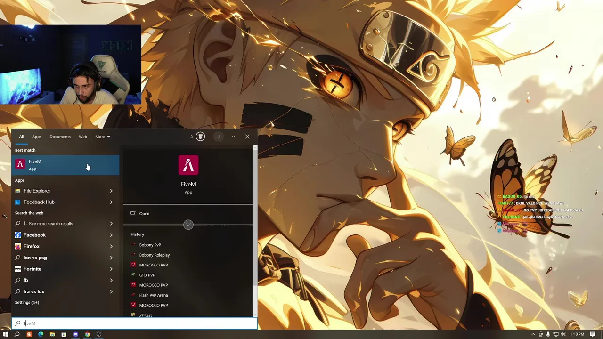The image size is (603, 339).
Task: Click the taskbar search magnifier icon
Action: point(17,334)
